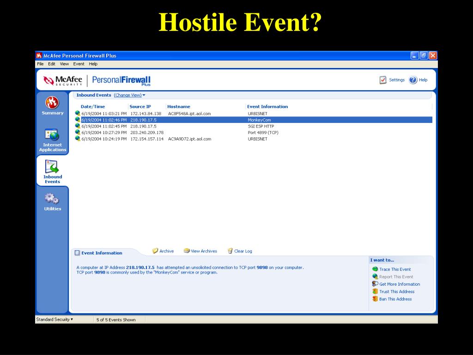Screen dimensions: 473x355
Task: Click the 172.154.157.114 source IP
Action: 147,139
